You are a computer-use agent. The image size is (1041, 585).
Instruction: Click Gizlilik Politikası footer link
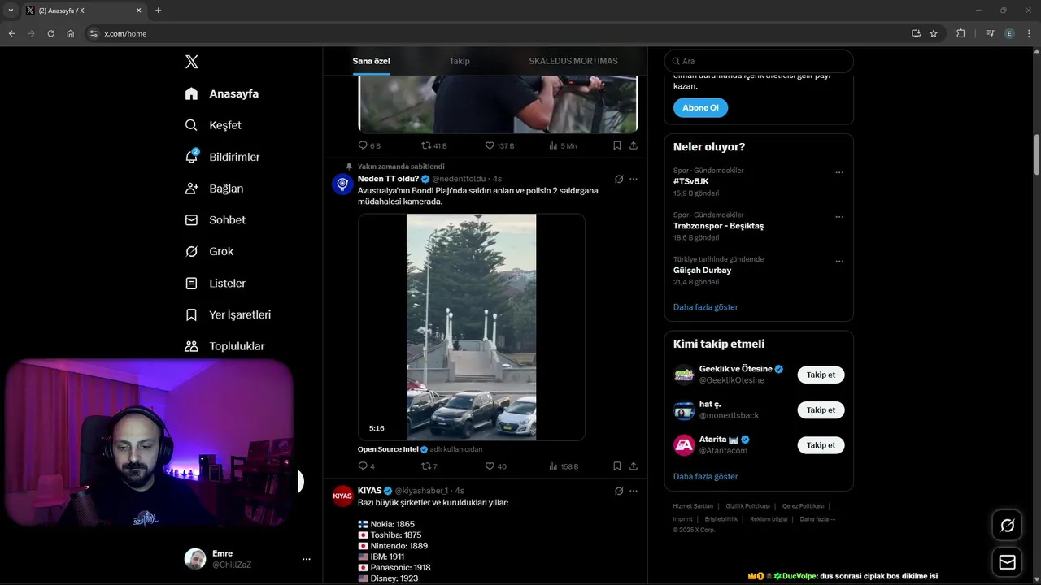click(x=748, y=506)
